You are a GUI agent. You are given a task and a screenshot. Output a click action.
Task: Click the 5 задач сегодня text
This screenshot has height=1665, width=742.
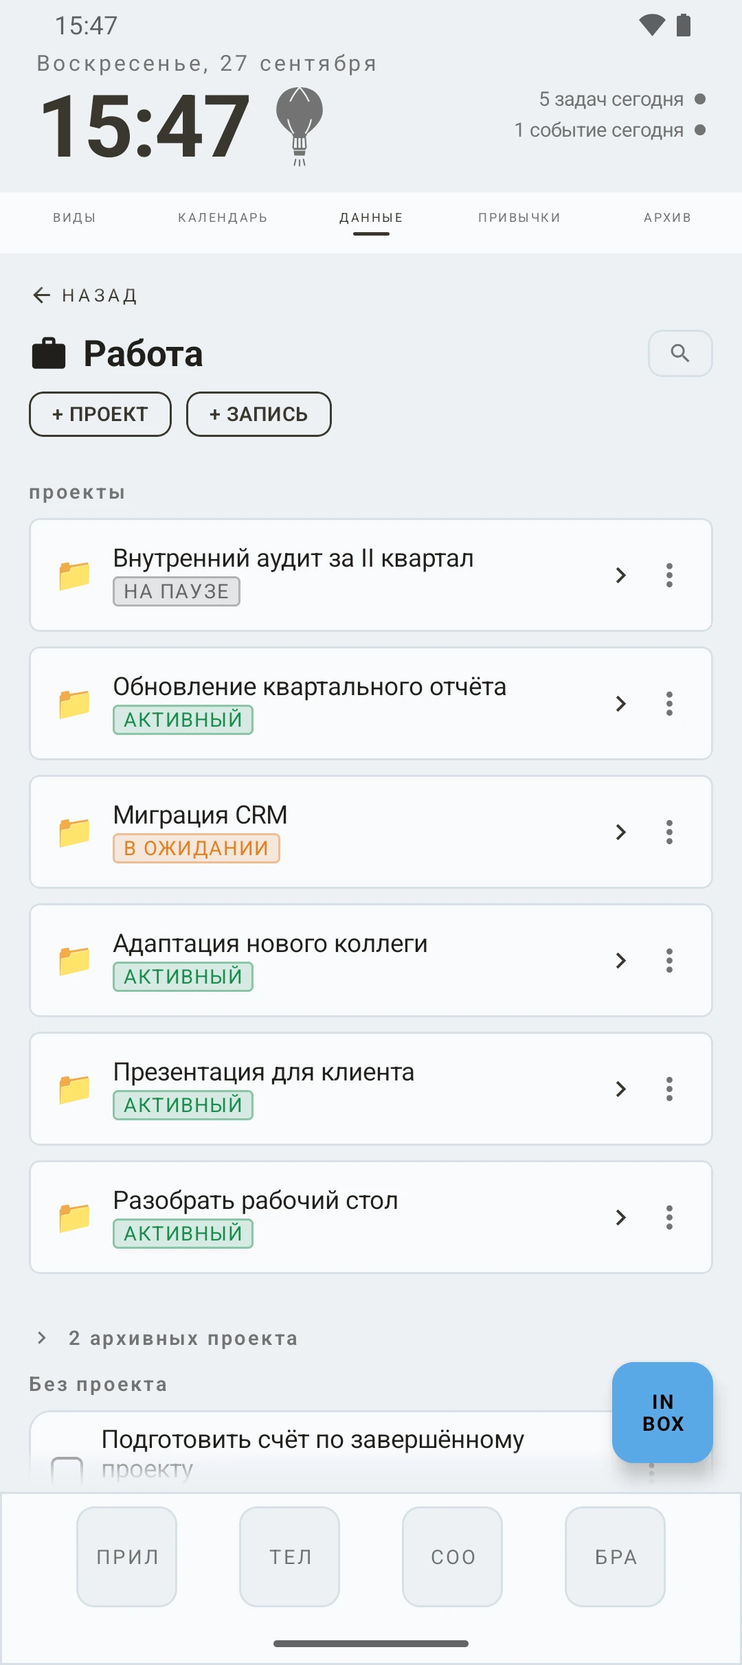[611, 99]
